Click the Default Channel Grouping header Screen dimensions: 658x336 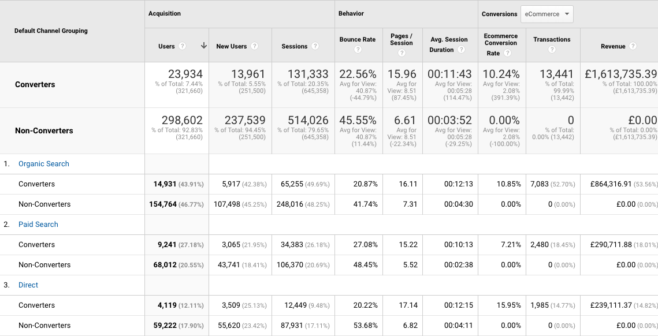51,31
